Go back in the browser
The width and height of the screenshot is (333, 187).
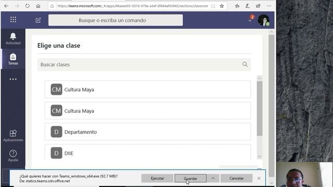pos(6,6)
